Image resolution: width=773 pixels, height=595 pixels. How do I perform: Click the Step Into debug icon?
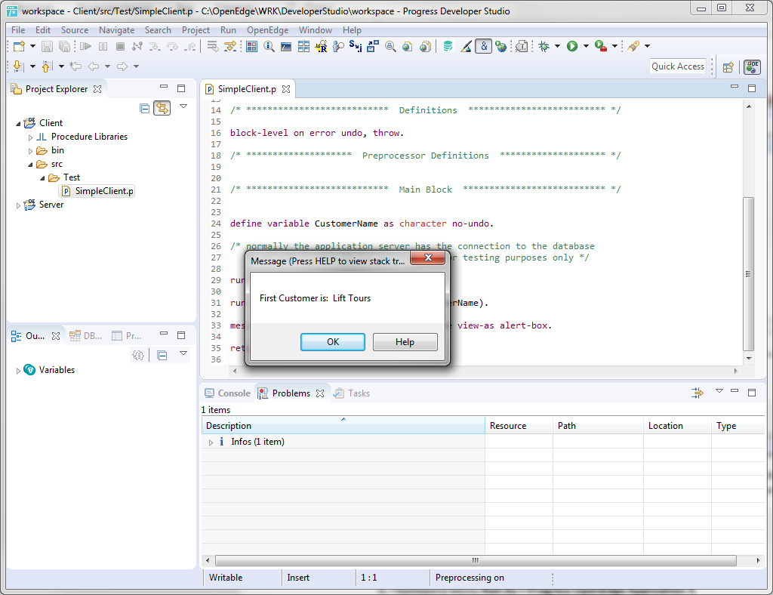click(155, 46)
